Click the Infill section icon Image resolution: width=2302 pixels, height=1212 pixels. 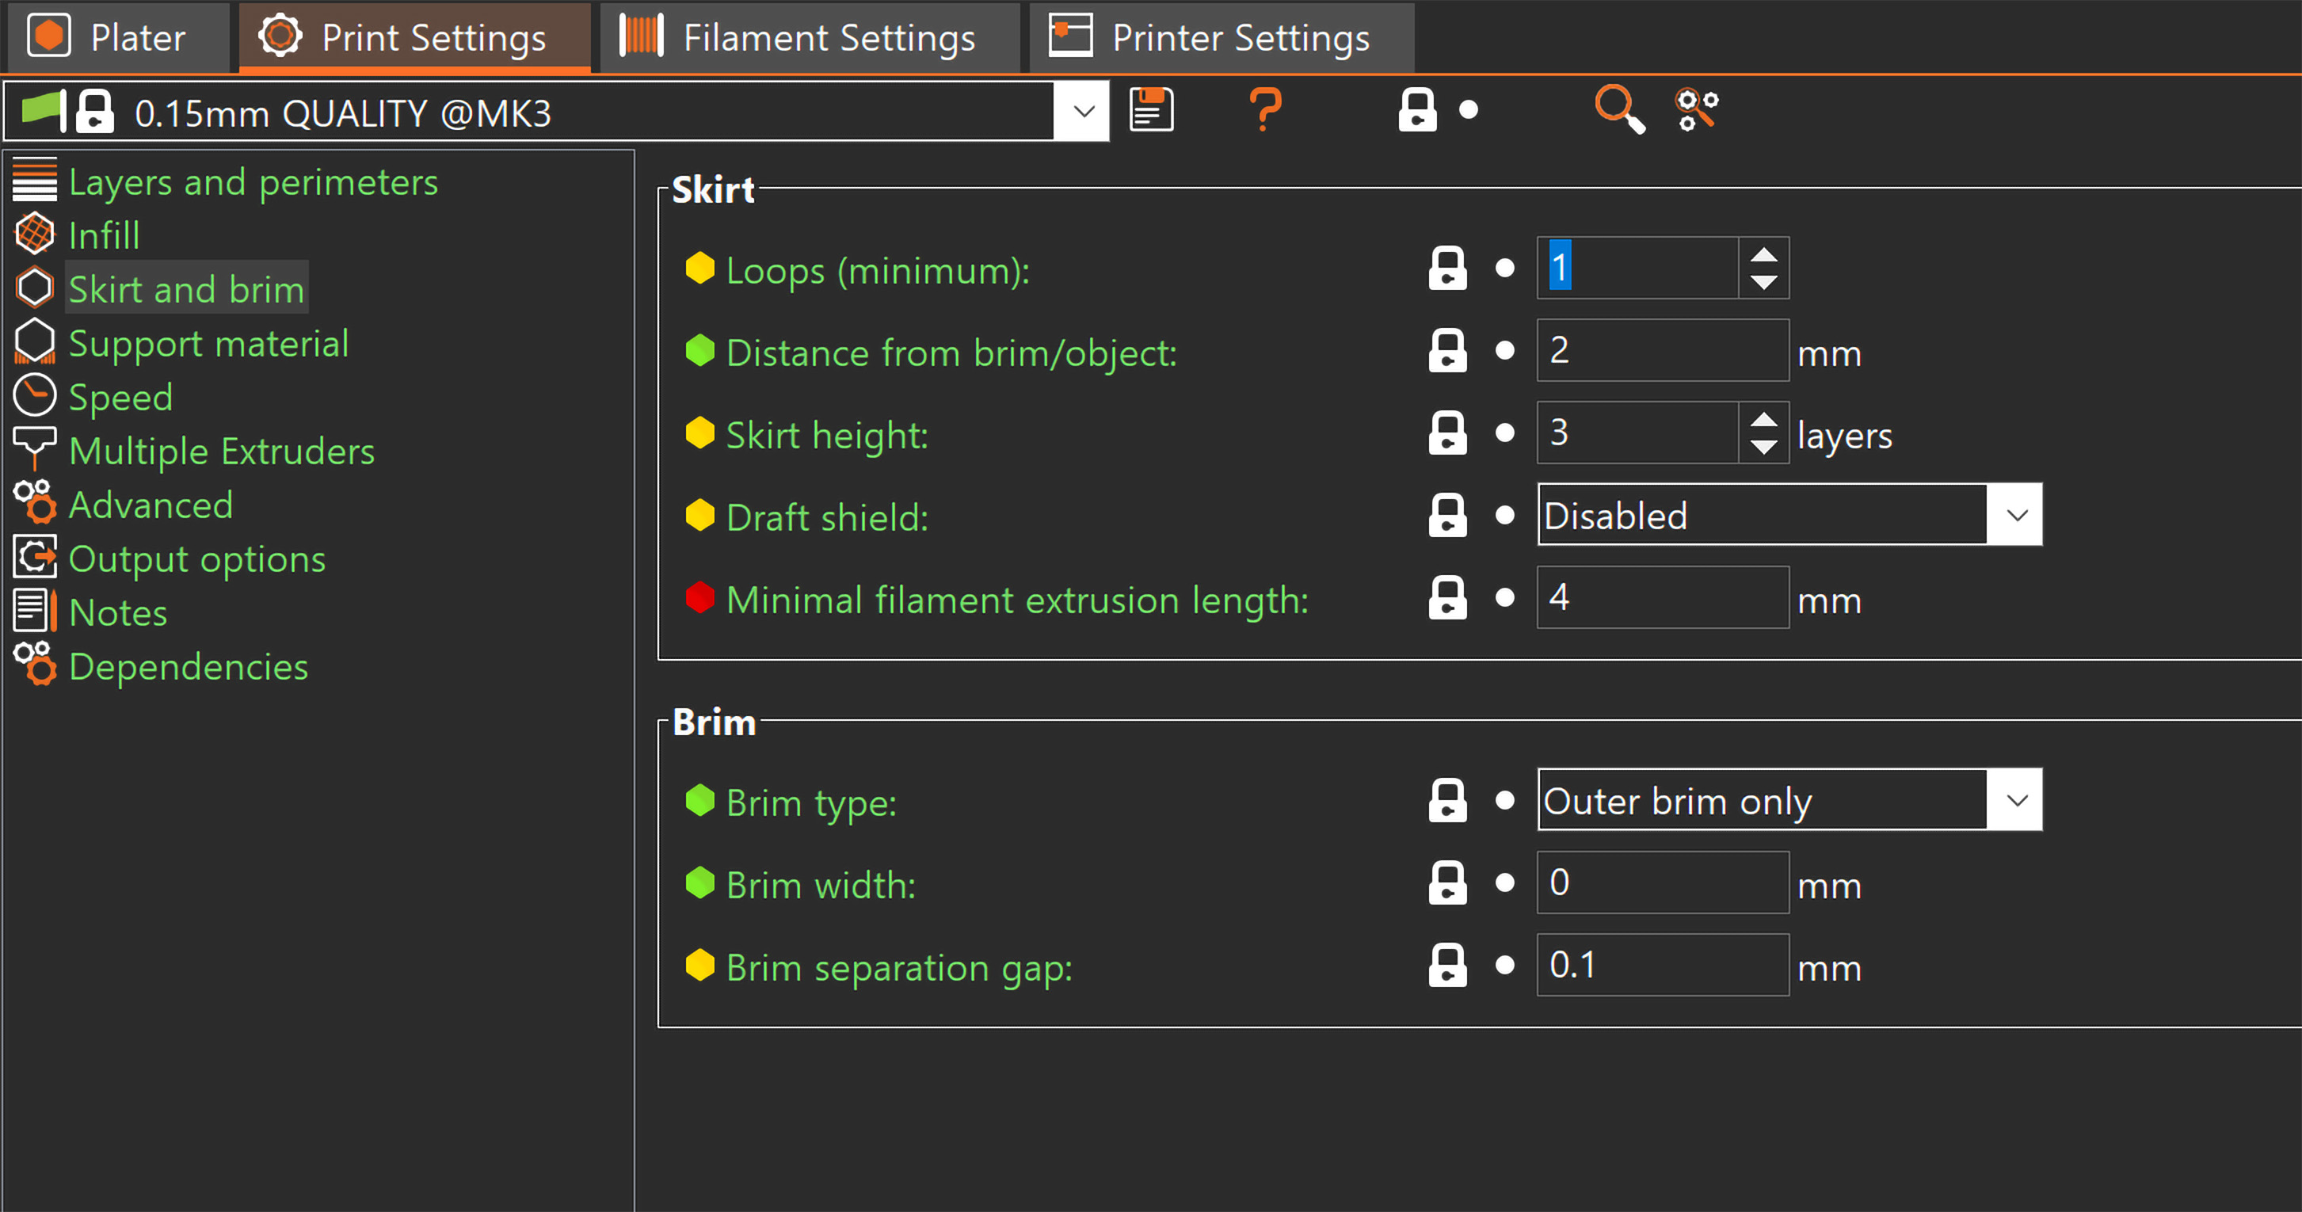33,234
